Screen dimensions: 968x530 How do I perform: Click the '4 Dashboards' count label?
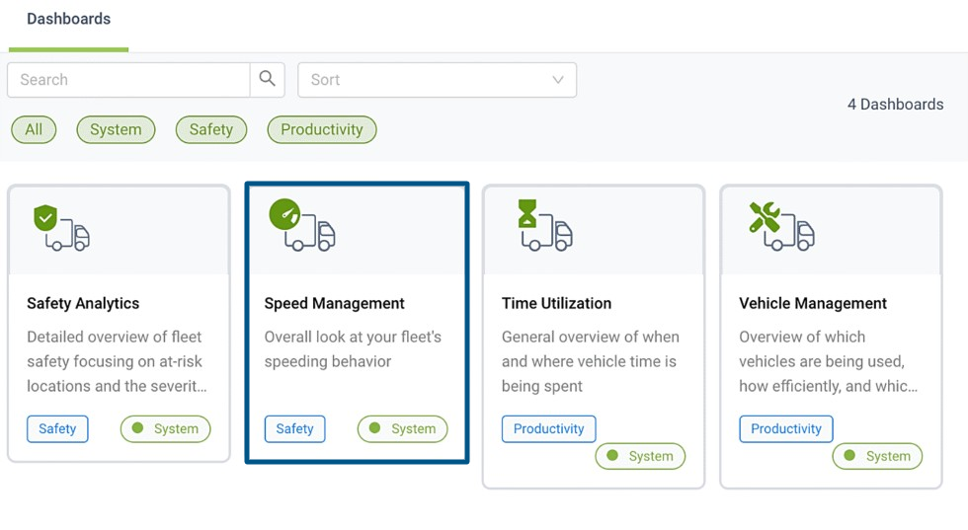pos(895,105)
